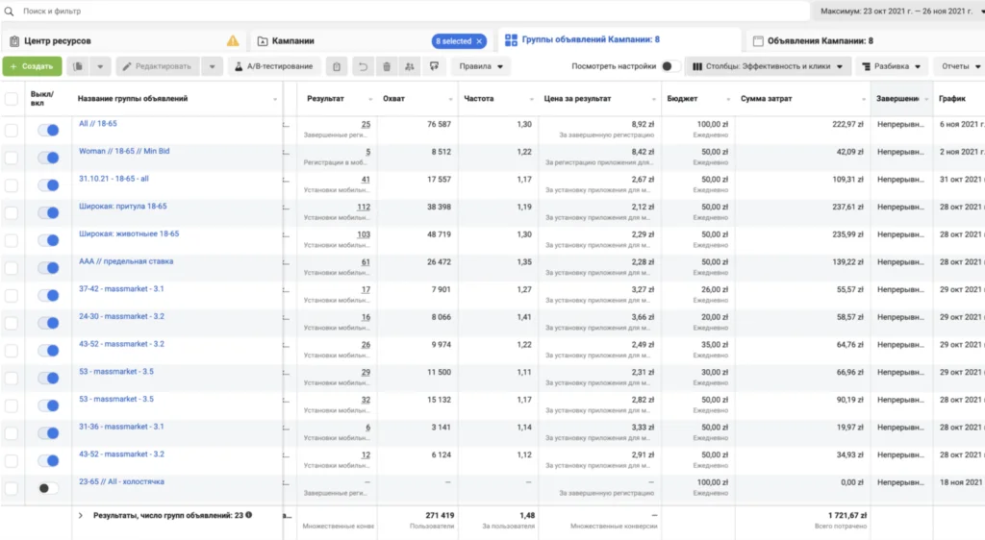Switch to the Группы объявлений Кампании: 8 tab
985x540 pixels.
pyautogui.click(x=591, y=39)
